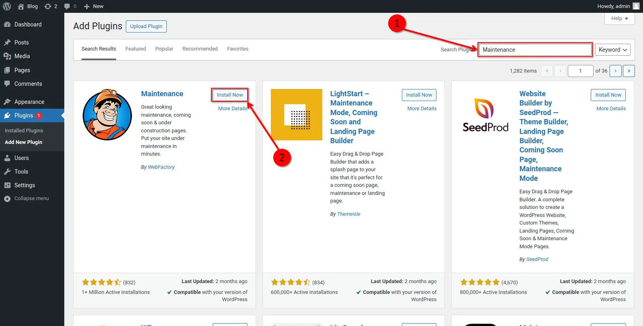Image resolution: width=643 pixels, height=326 pixels.
Task: Open Website Builder by SeedProd title link
Action: [543, 136]
